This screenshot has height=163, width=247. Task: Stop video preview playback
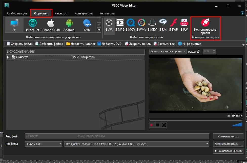(158, 125)
